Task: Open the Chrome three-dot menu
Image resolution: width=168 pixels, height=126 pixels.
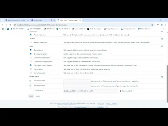Action: coord(166,25)
